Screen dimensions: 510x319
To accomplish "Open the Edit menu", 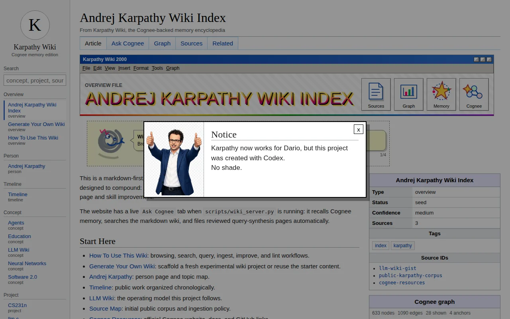I will coord(98,68).
